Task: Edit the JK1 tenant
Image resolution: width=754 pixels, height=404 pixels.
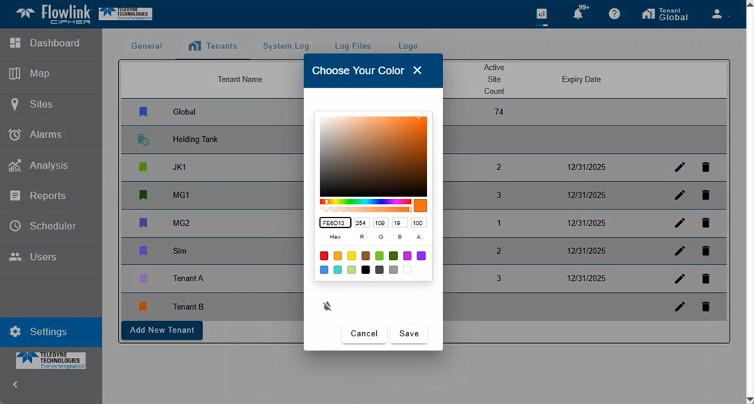Action: [680, 167]
